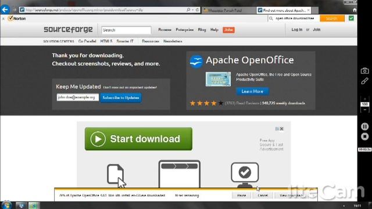Click the green Norton check icon

click(351, 18)
